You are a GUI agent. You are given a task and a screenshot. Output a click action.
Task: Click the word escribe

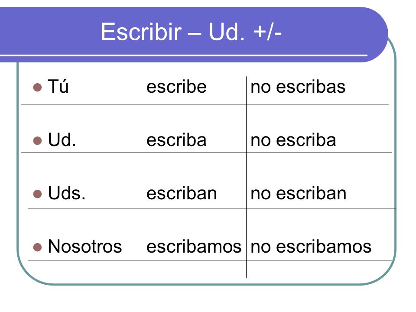[176, 87]
